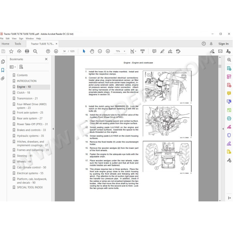Add file to starred favorites

pyautogui.click(x=11, y=51)
